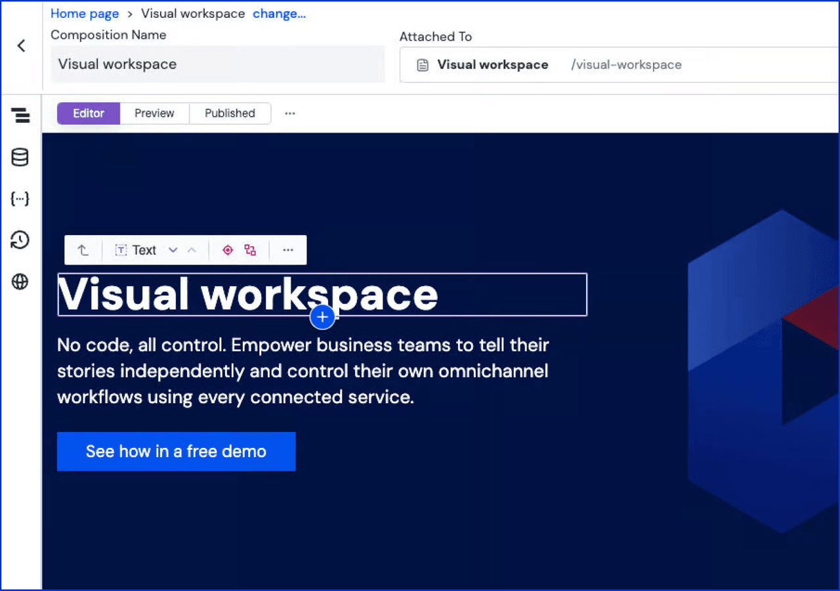
Task: Open the Parameters panel from the sidebar
Action: (x=20, y=198)
